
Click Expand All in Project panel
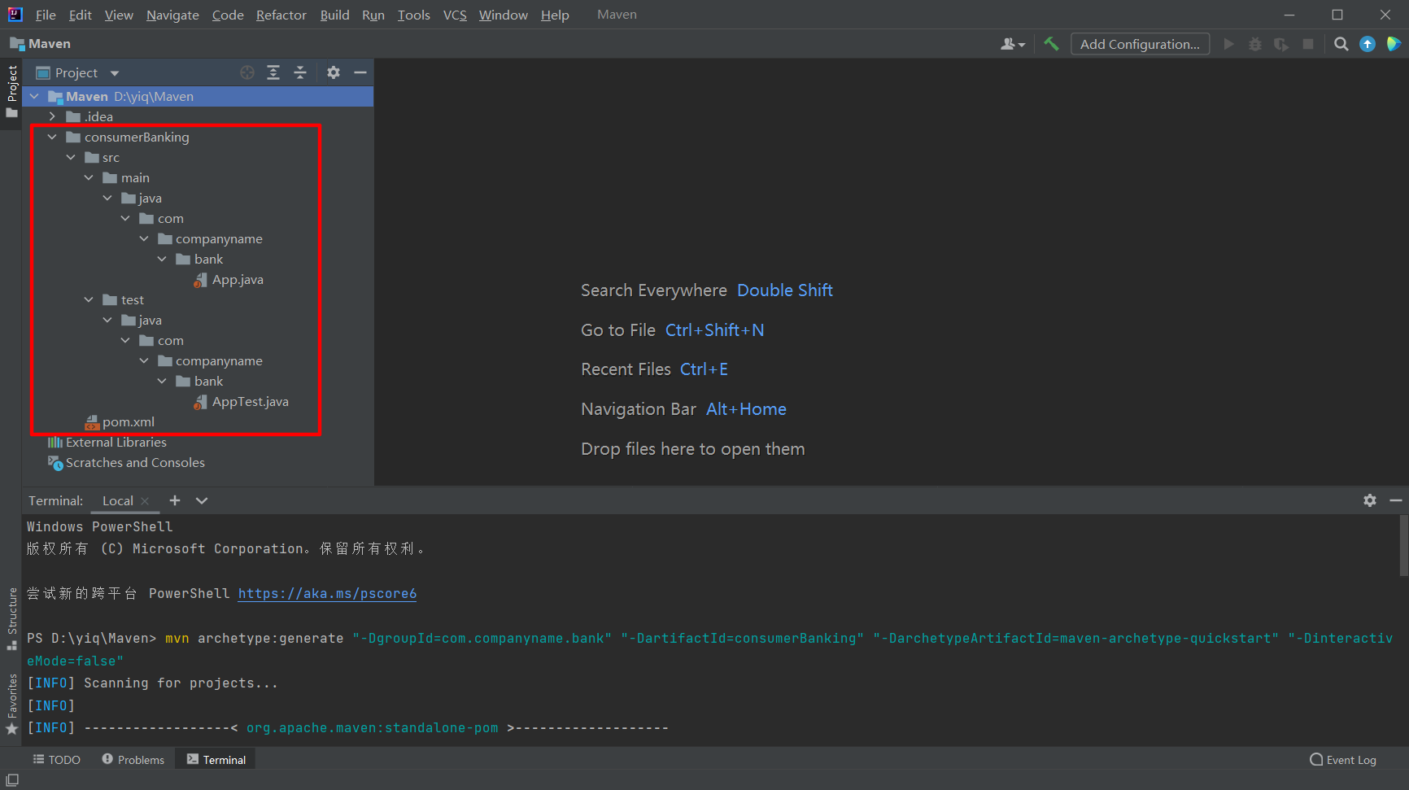[x=273, y=72]
